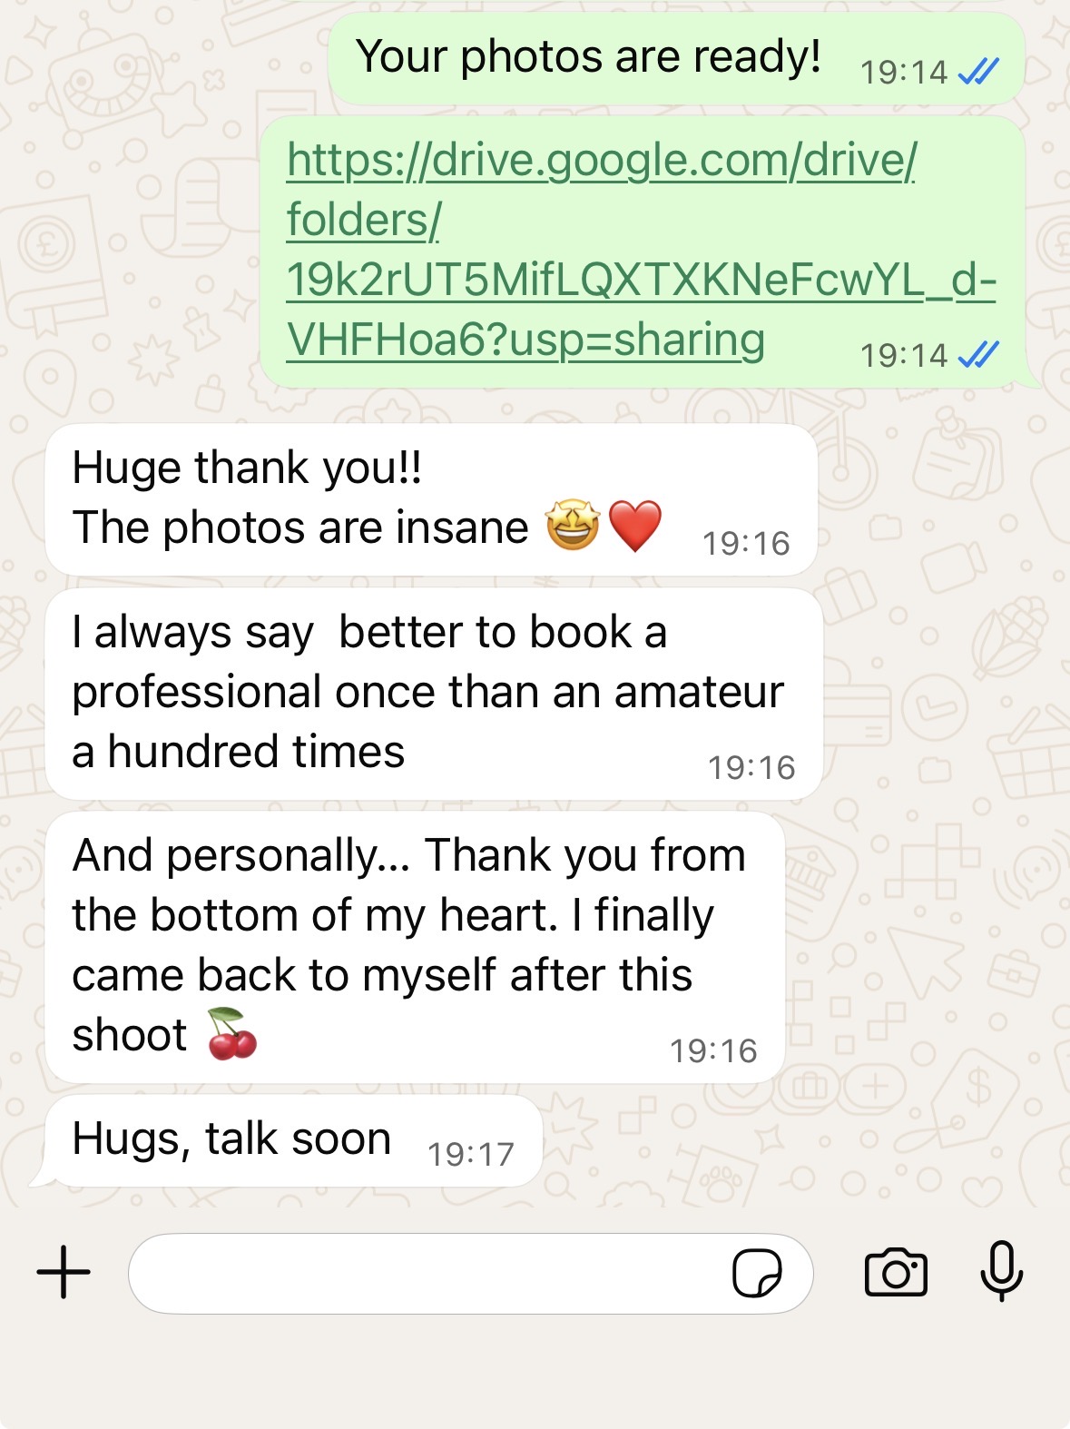Select the 'Hugs, talk soon' message
Viewport: 1070px width, 1429px height.
[x=293, y=1140]
